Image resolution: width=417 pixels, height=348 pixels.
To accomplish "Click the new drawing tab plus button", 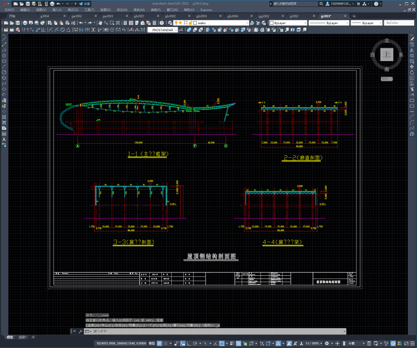I will pos(354,16).
